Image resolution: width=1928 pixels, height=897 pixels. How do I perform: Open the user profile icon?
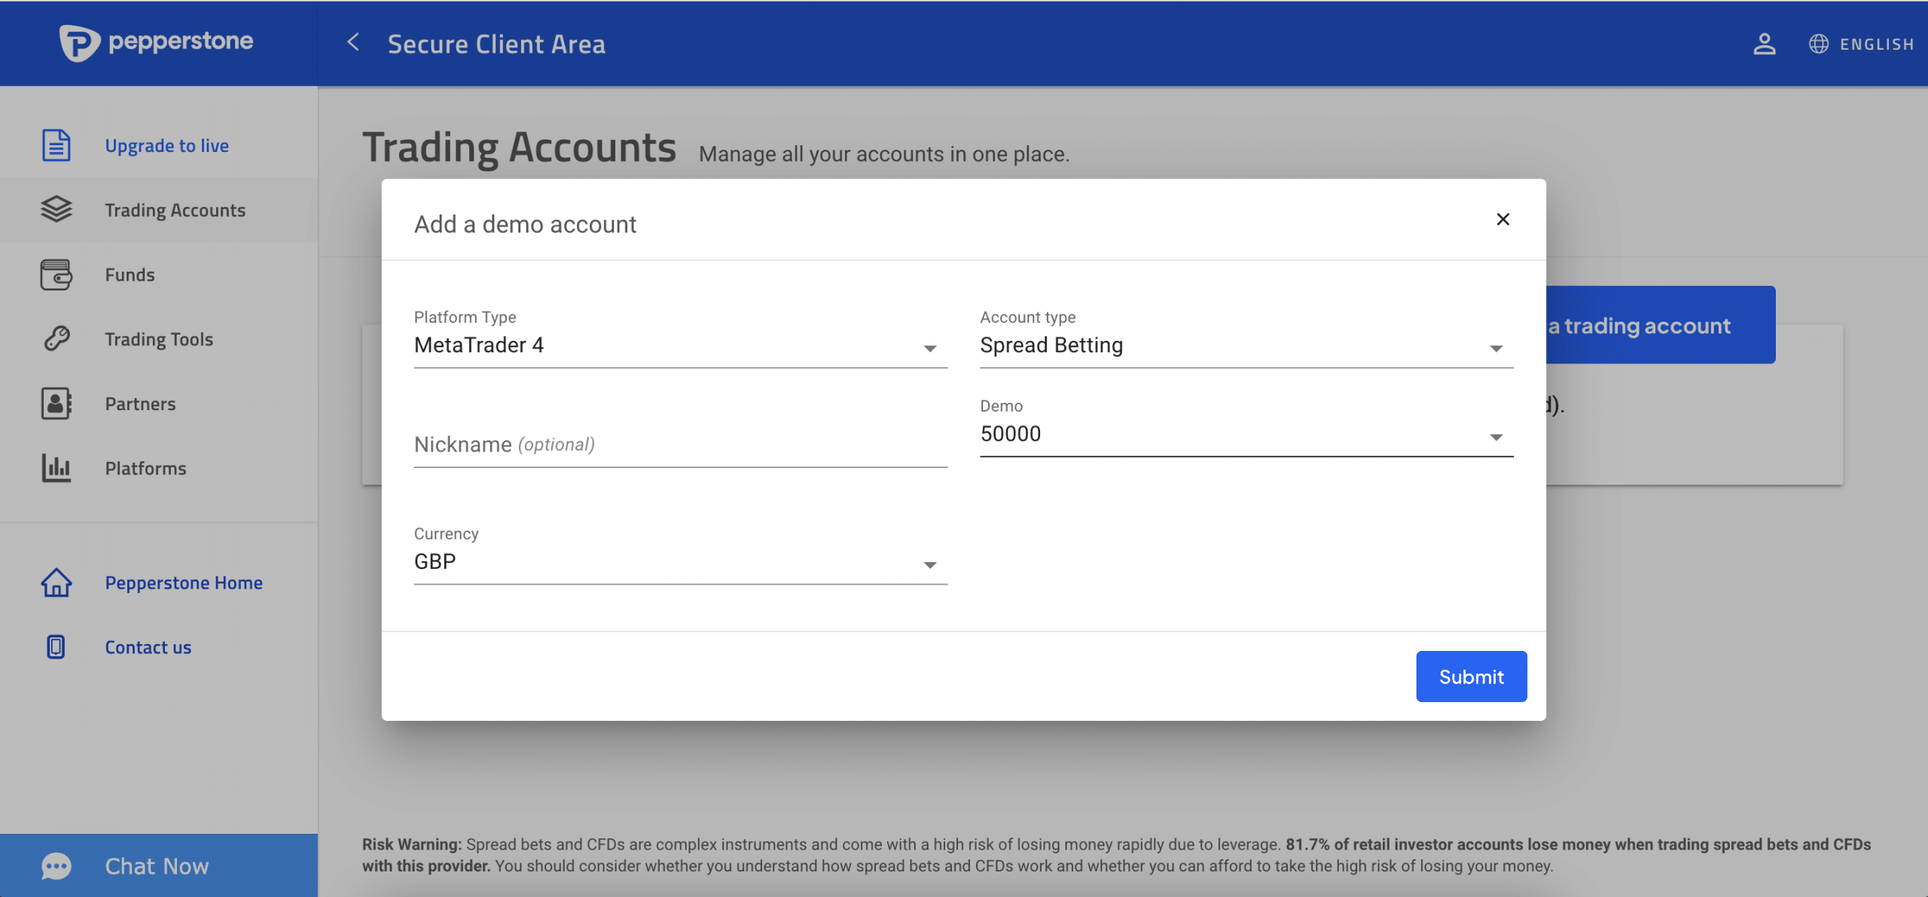1764,44
